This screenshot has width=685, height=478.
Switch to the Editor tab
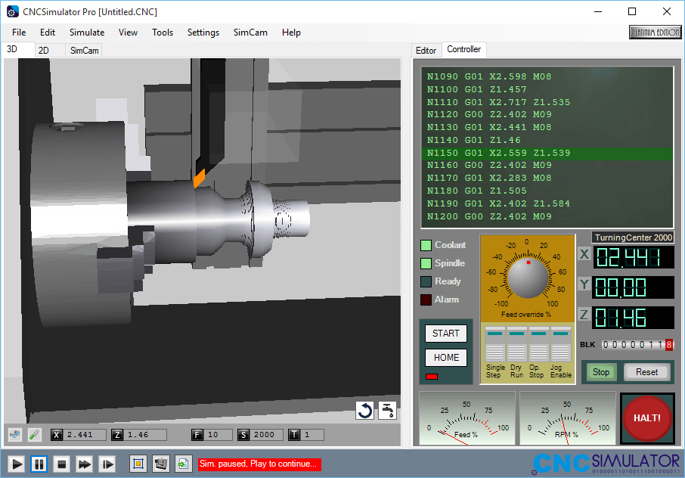click(x=426, y=50)
